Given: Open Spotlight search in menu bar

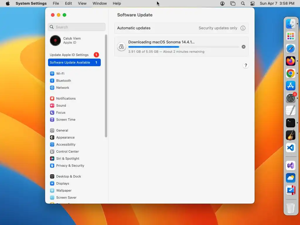Looking at the screenshot, I should (x=243, y=4).
